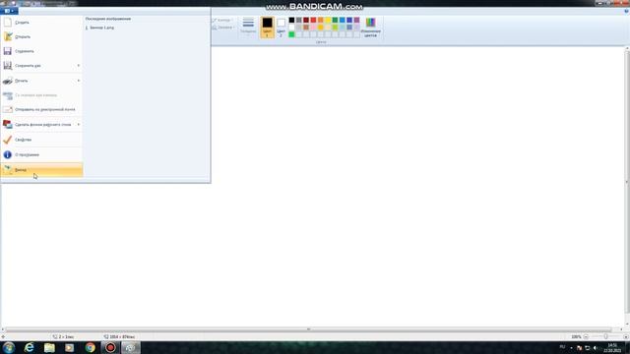Click the zoom slider handle in status bar

click(606, 336)
